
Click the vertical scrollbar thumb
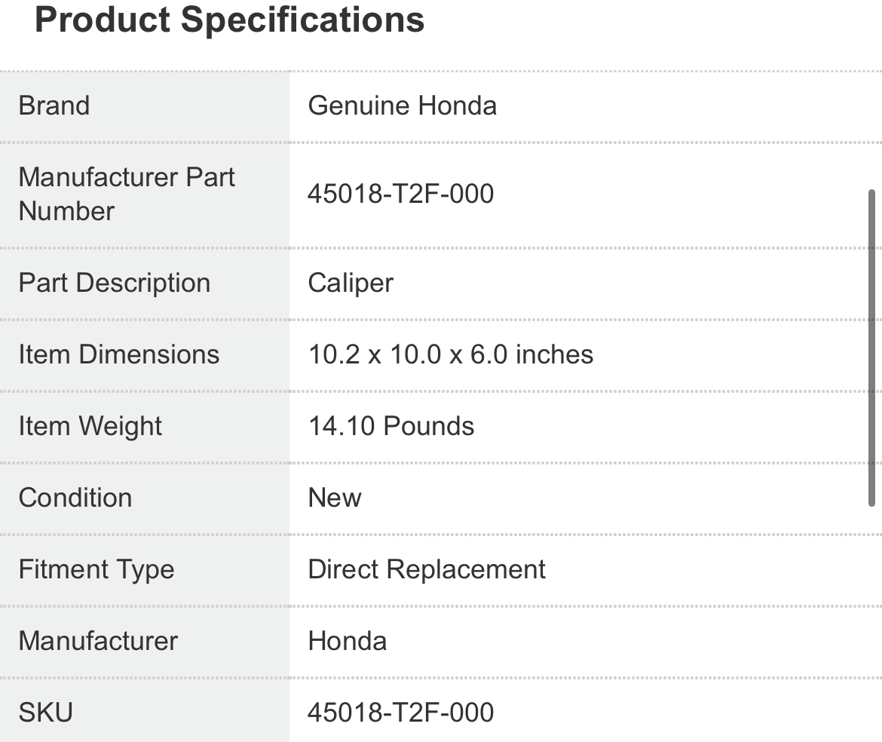tap(872, 348)
